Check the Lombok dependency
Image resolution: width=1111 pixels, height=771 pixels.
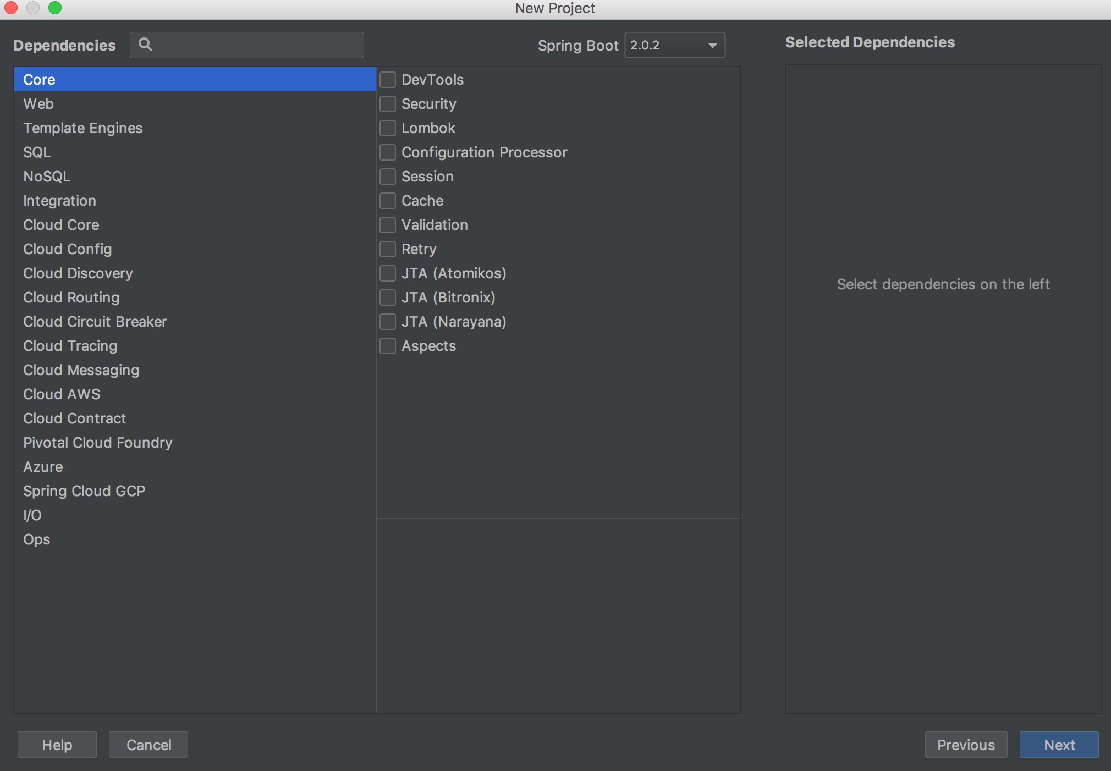pos(388,128)
